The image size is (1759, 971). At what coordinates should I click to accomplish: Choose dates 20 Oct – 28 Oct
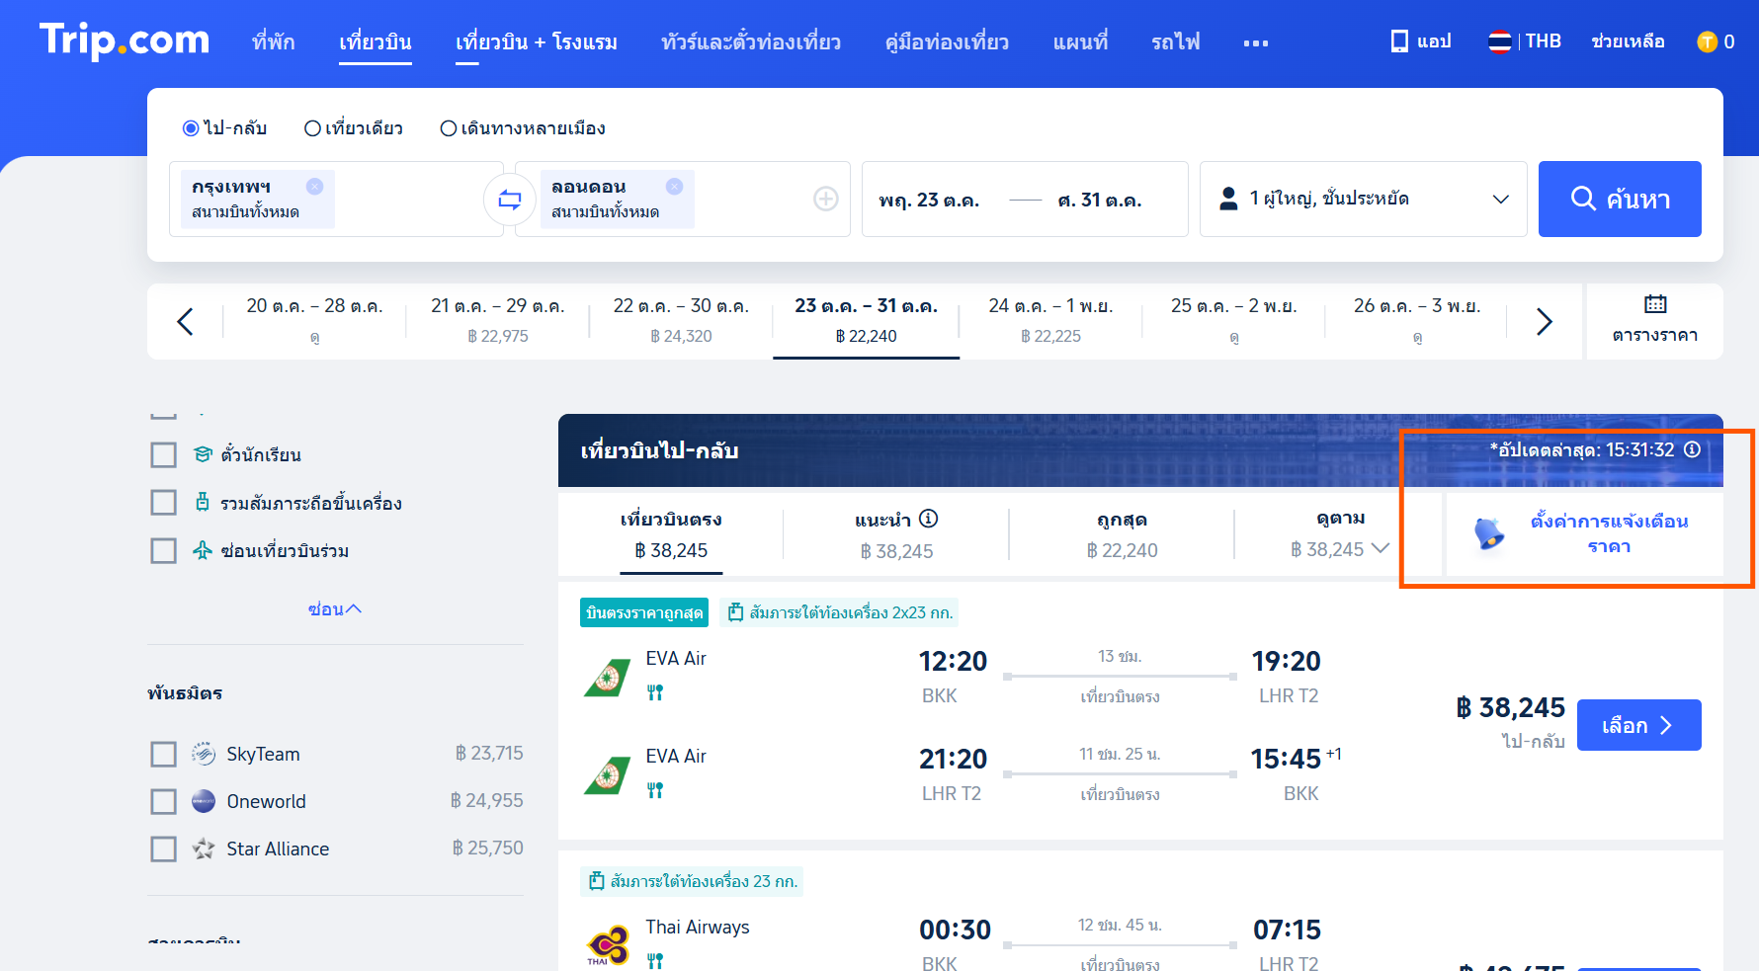(314, 321)
